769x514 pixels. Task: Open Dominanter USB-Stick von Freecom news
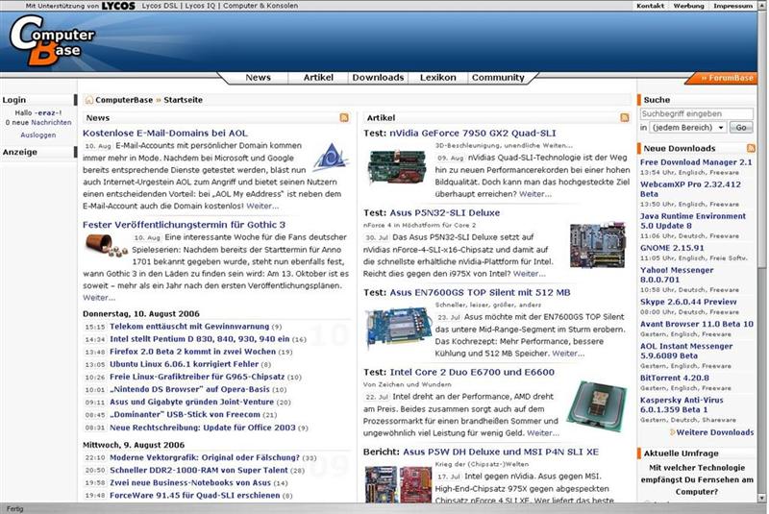(185, 414)
